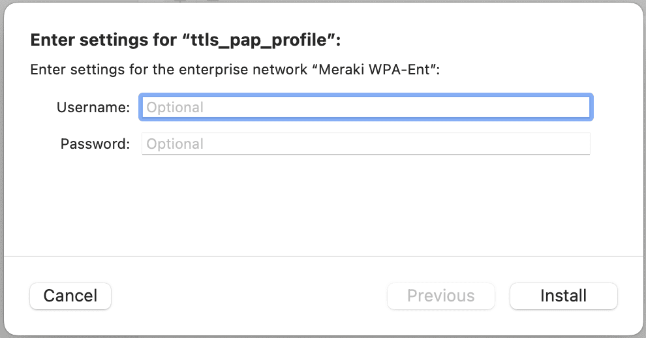Click the greyed-out Previous button
This screenshot has width=646, height=338.
click(441, 296)
